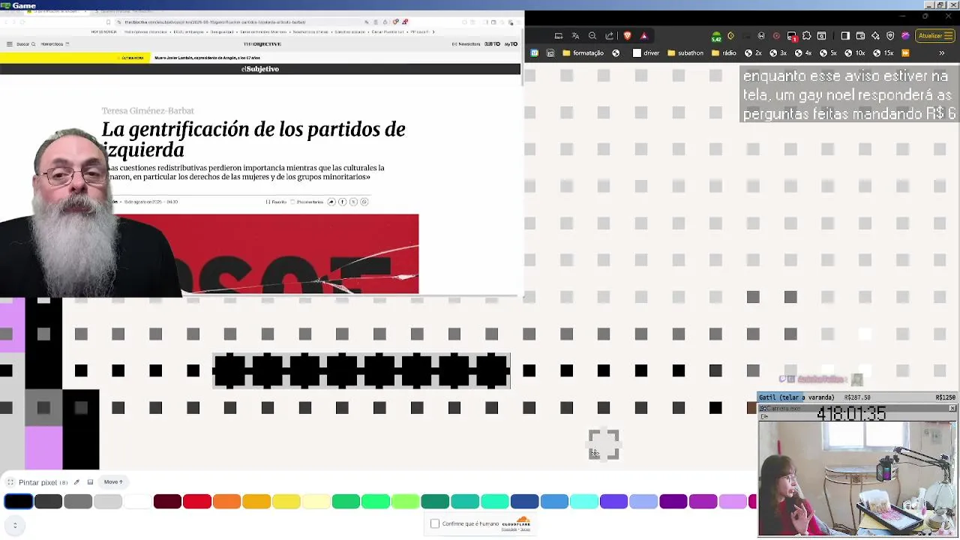Click the yellow diamond extension icon
The height and width of the screenshot is (540, 960).
click(730, 35)
